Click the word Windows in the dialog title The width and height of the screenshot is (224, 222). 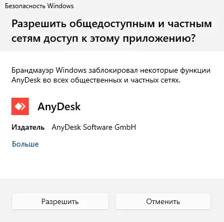click(x=60, y=6)
